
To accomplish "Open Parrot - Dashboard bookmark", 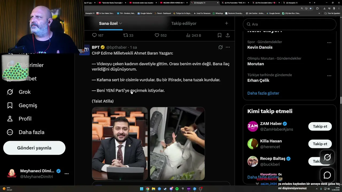I will point(162,13).
